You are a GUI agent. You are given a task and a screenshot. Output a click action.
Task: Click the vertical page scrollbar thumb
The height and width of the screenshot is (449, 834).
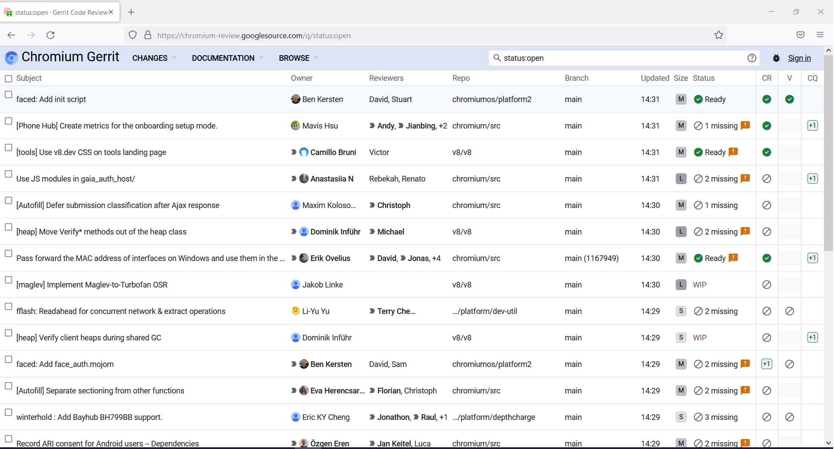tap(828, 153)
